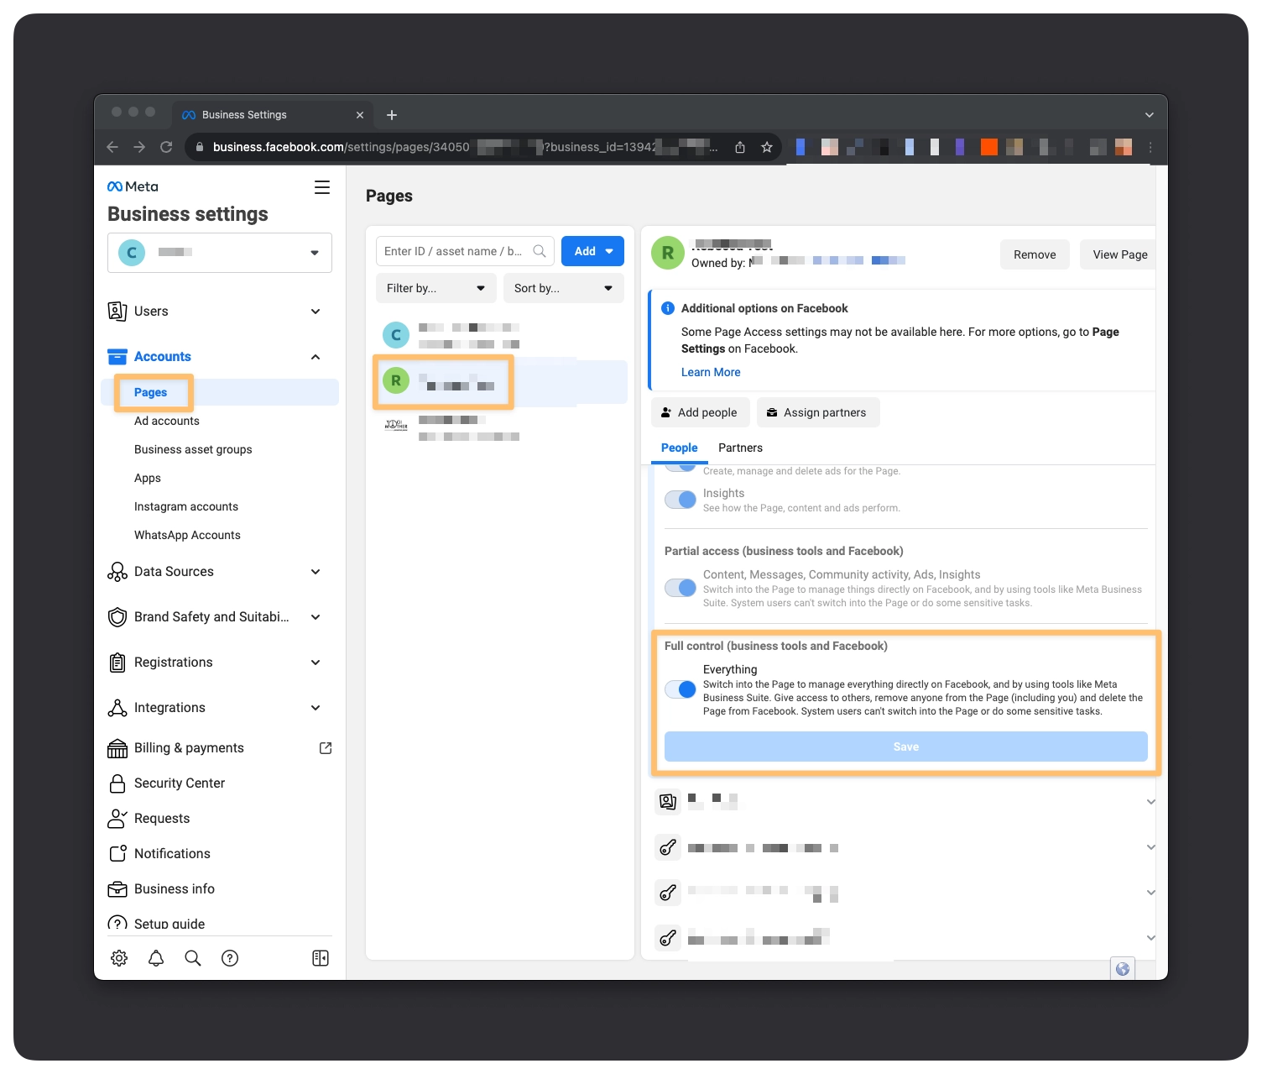Viewport: 1262px width, 1074px height.
Task: Open the Billing external link icon
Action: point(326,748)
